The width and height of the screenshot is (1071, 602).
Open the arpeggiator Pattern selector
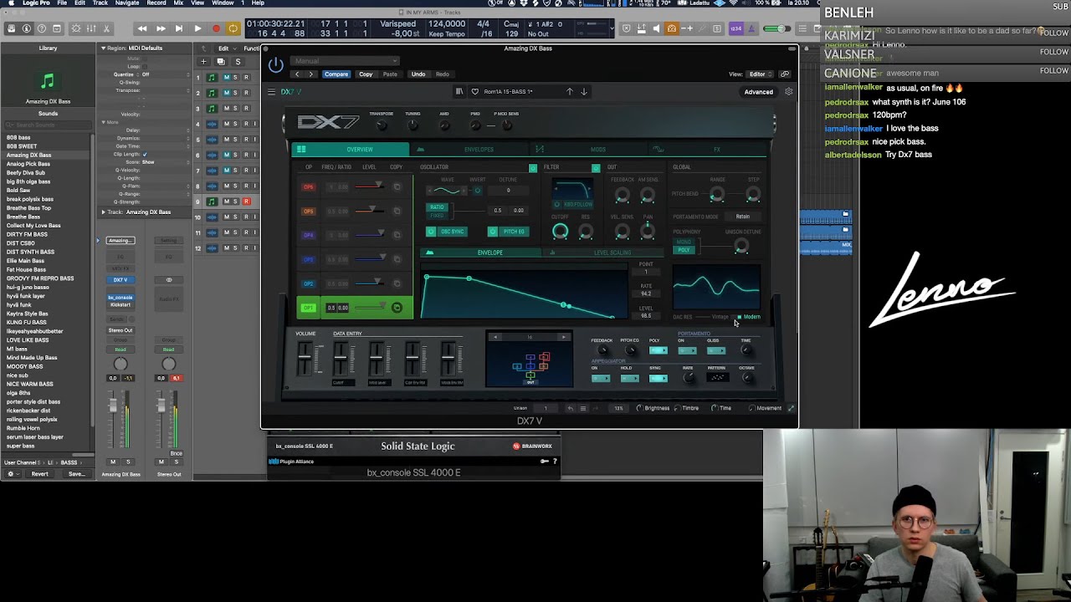pyautogui.click(x=717, y=378)
